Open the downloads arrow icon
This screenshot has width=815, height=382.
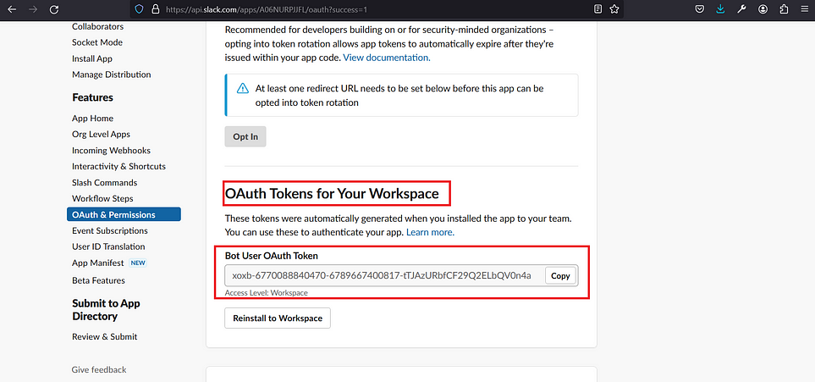pos(720,8)
